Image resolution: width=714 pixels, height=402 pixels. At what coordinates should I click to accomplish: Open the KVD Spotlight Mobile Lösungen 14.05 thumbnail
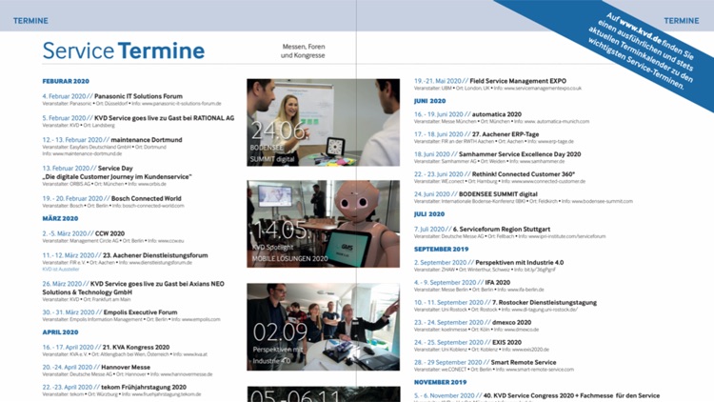click(324, 224)
